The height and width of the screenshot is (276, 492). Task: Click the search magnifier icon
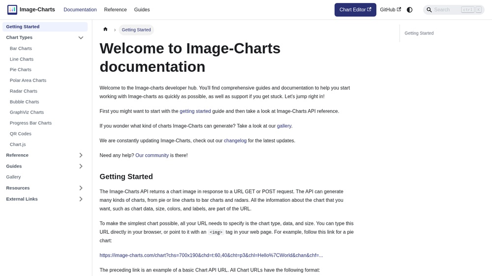pyautogui.click(x=429, y=10)
